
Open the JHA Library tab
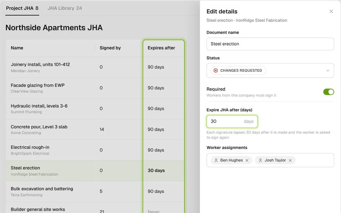(x=64, y=8)
